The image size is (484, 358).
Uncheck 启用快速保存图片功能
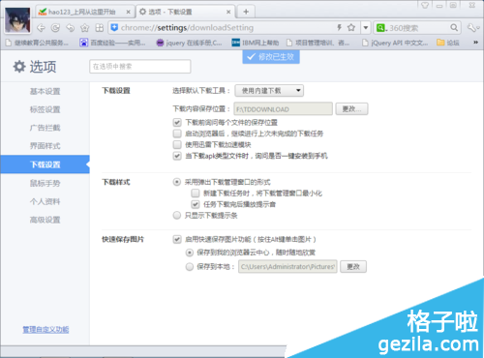pos(177,239)
